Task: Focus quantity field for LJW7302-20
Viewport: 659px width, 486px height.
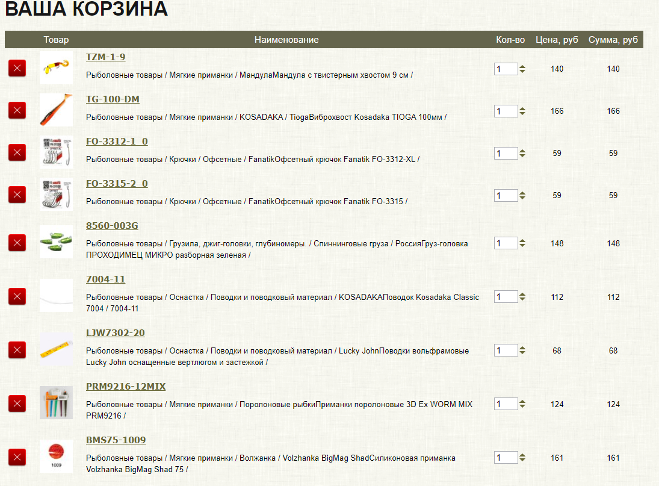Action: pyautogui.click(x=506, y=350)
